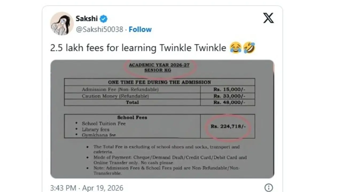Click the @Sakshi50038 handle
This screenshot has height=192, width=342.
pyautogui.click(x=100, y=29)
